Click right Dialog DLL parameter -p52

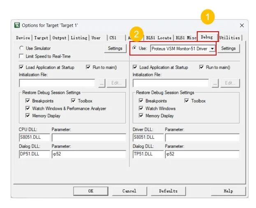202,154
